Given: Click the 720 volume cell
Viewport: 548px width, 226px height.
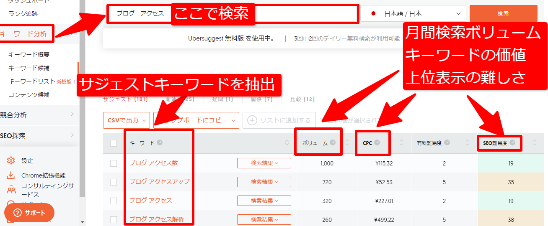Looking at the screenshot, I should tap(327, 182).
